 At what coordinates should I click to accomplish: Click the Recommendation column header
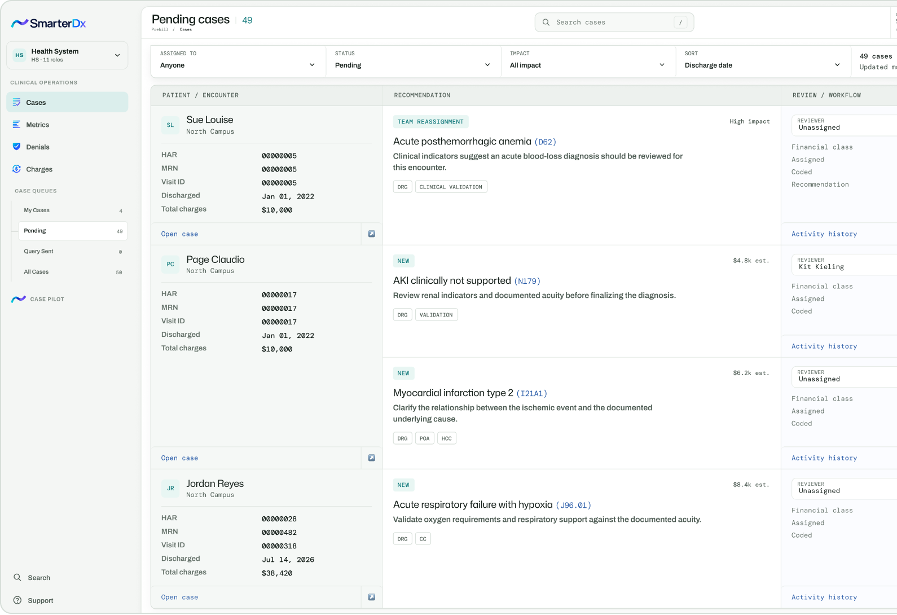[x=422, y=95]
